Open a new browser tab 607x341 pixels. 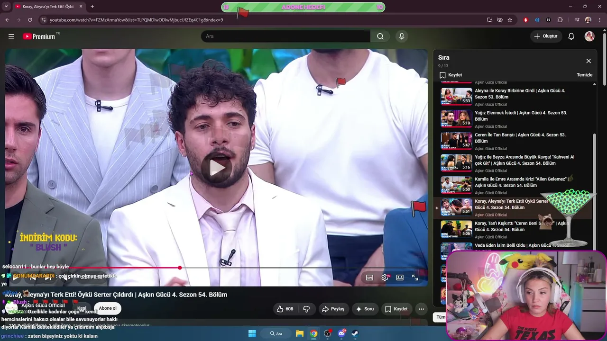[x=92, y=7]
